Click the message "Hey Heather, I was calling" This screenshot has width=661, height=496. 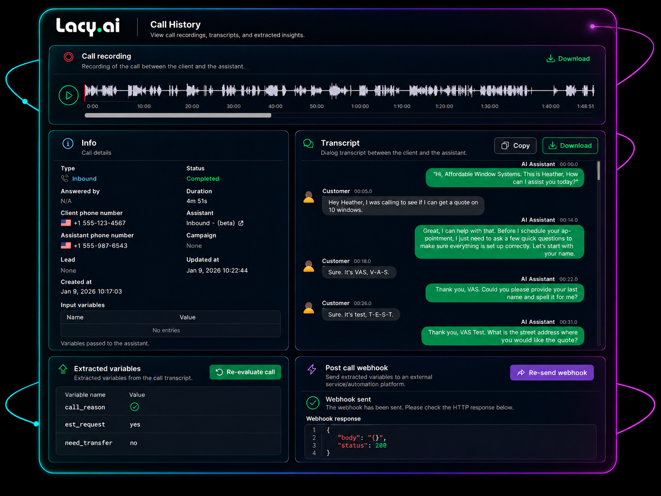coord(403,206)
